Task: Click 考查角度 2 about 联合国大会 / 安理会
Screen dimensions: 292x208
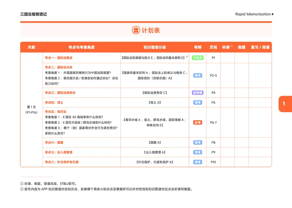Action: [x=81, y=81]
